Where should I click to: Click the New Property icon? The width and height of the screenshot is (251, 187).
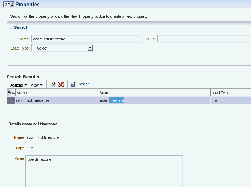pyautogui.click(x=52, y=84)
